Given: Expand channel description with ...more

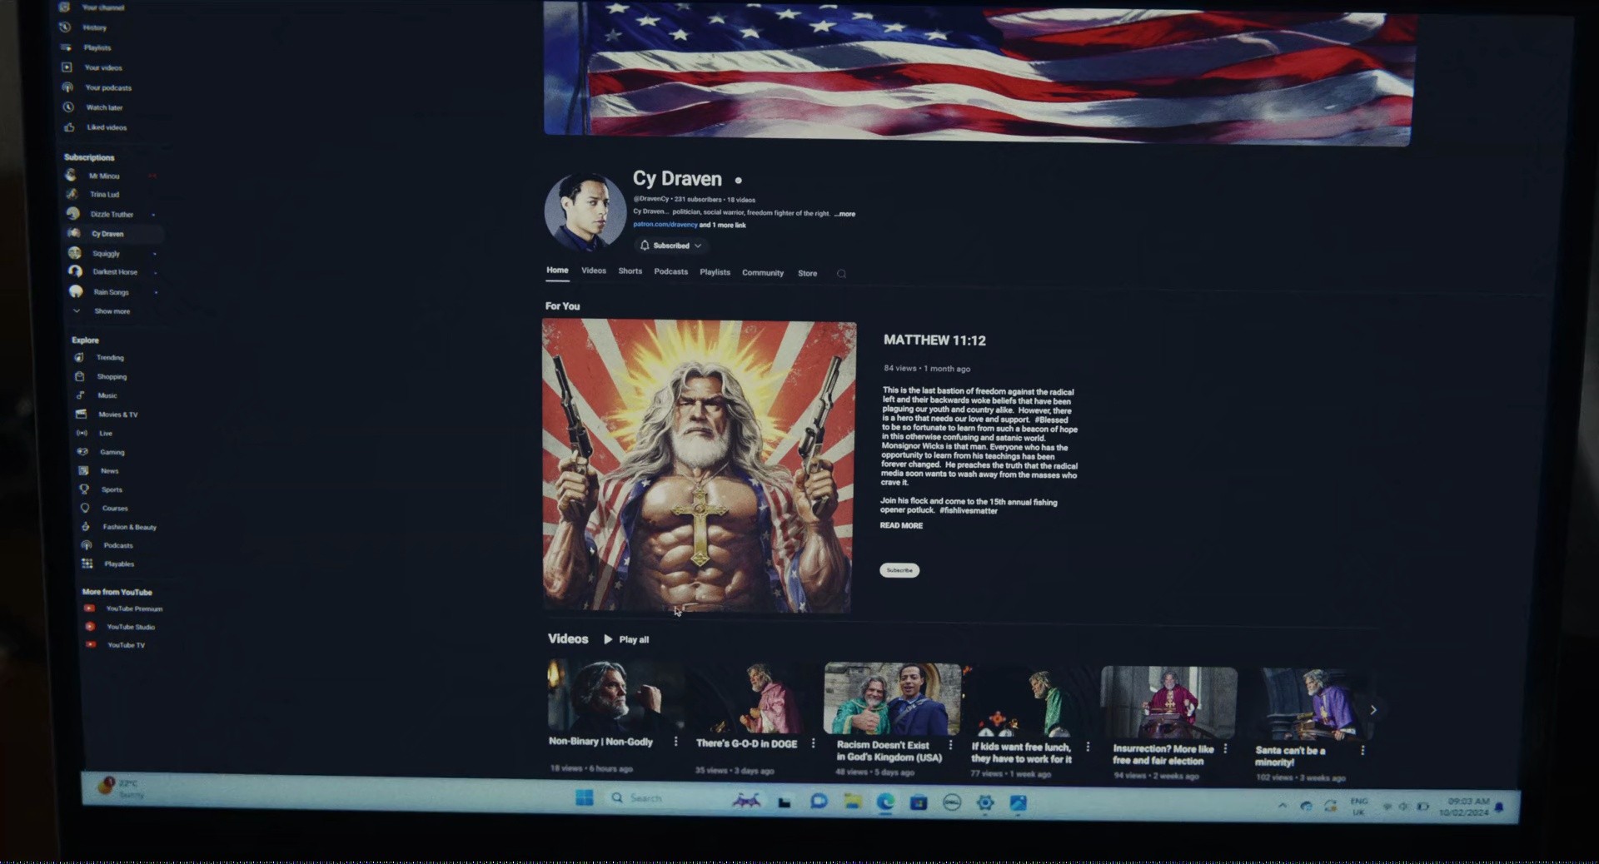Looking at the screenshot, I should pyautogui.click(x=845, y=214).
